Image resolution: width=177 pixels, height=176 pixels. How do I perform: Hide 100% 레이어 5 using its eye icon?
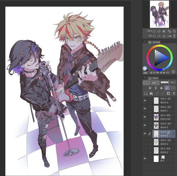tap(145, 125)
